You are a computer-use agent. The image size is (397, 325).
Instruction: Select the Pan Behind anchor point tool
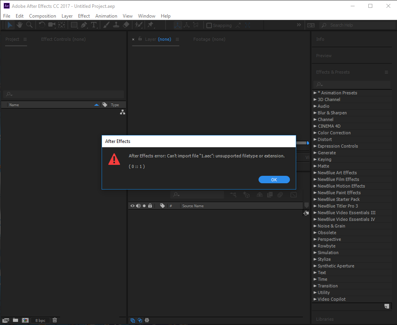62,25
